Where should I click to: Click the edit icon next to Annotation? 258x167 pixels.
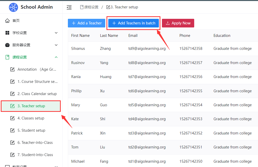click(12, 69)
